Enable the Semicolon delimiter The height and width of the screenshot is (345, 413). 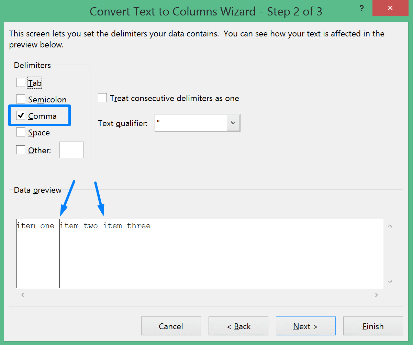point(21,99)
